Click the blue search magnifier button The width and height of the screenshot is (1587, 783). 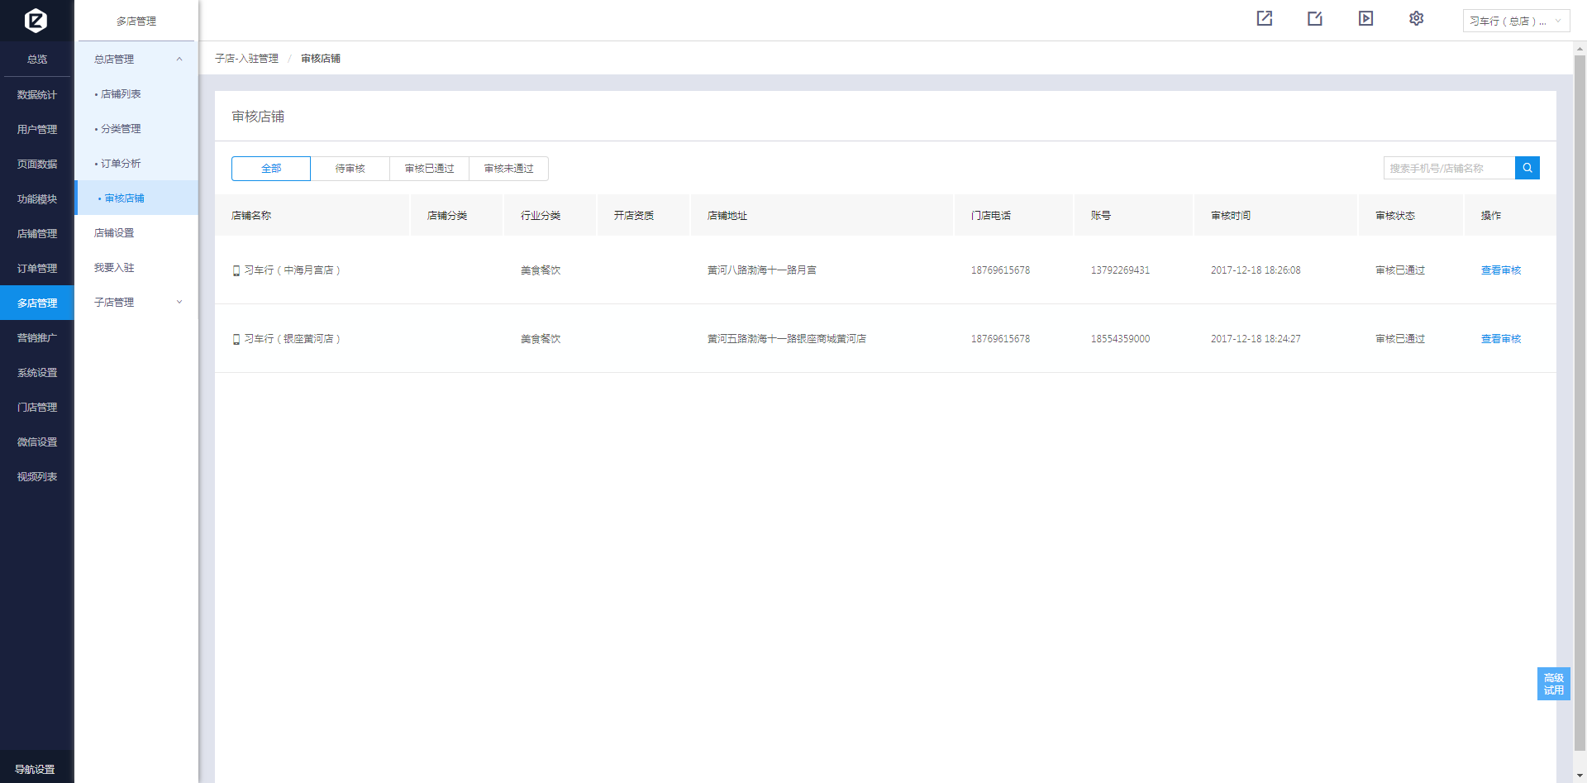tap(1527, 168)
